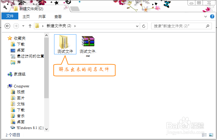Click the wrench icon in title bar
217x140 pixels.
click(x=5, y=7)
